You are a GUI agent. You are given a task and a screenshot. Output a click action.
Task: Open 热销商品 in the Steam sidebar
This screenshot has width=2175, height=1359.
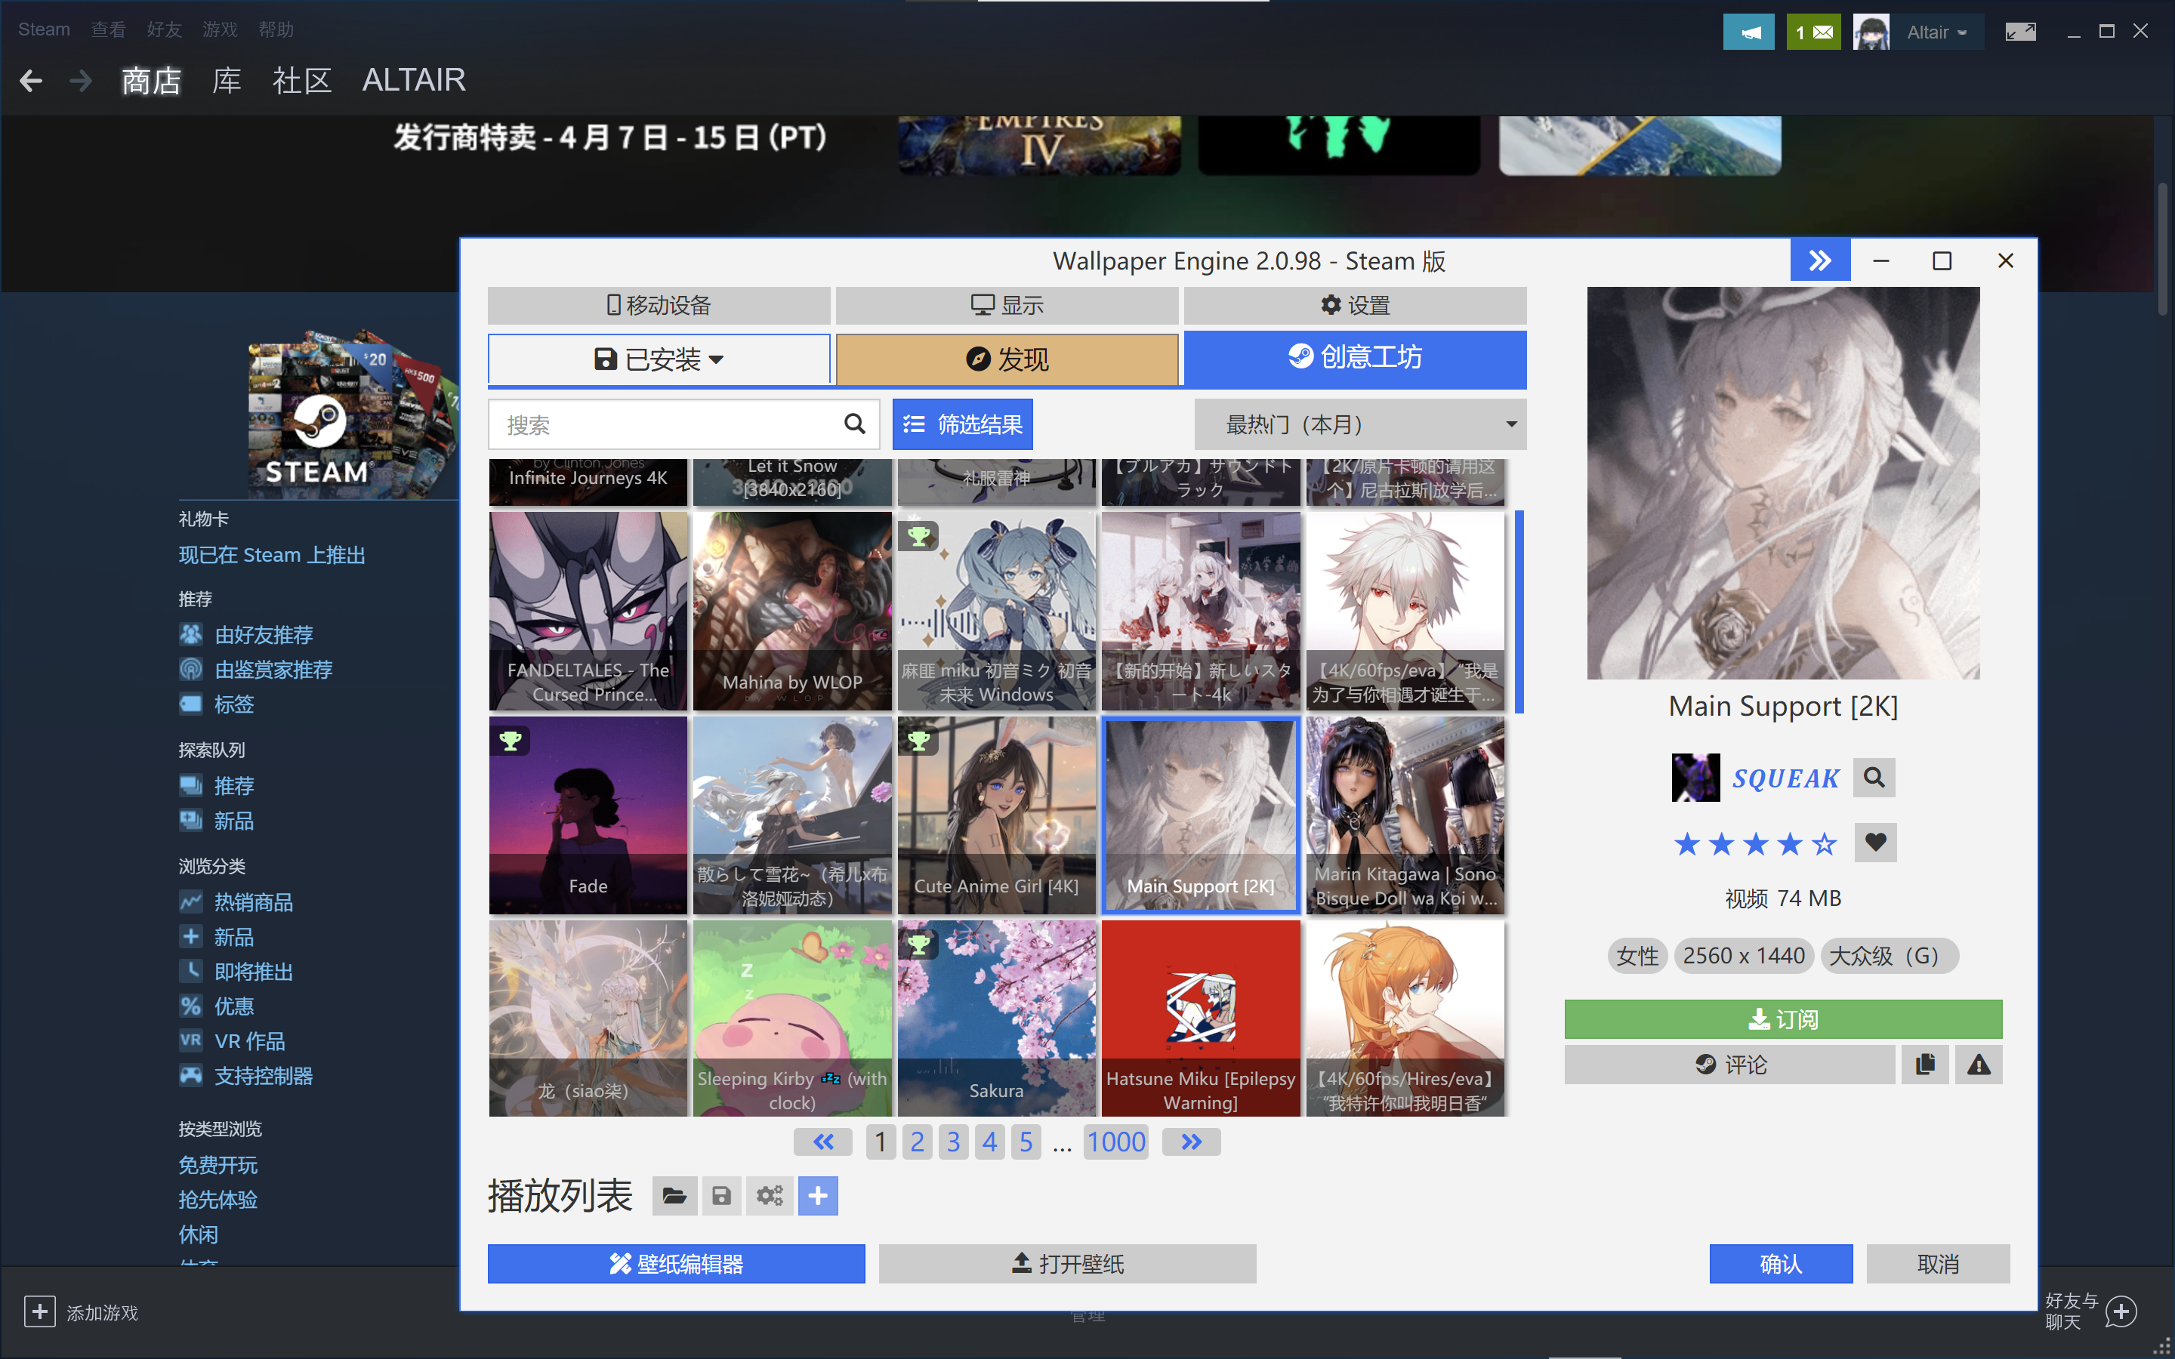tap(254, 902)
